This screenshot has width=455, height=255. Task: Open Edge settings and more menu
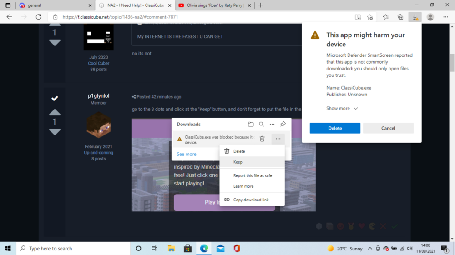coord(445,17)
